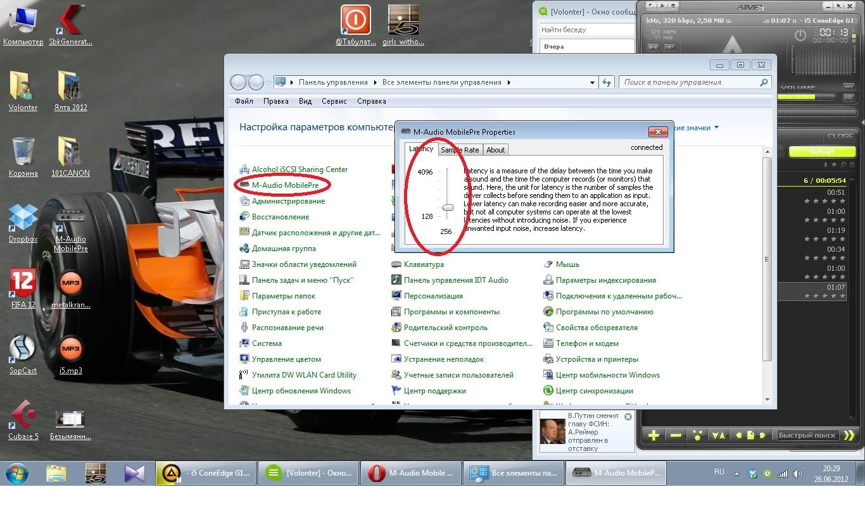Click the AIMP Быстрый поиск field
865x506 pixels.
coord(807,435)
